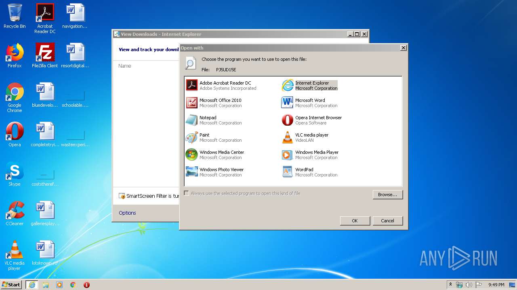Select the galleriesplay document on desktop
Screen dimensions: 517x290
[x=45, y=213]
